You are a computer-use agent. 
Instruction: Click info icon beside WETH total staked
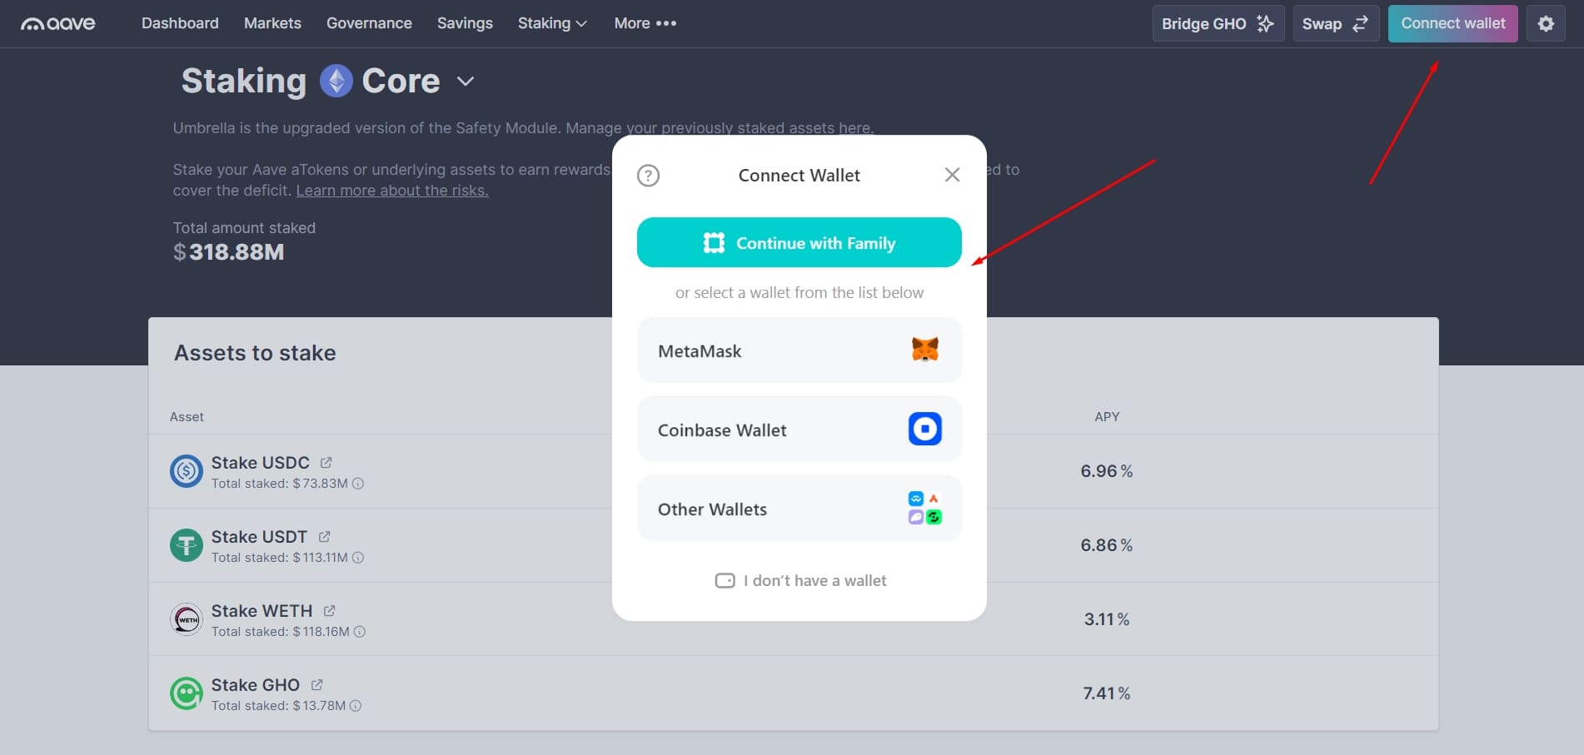(x=360, y=632)
